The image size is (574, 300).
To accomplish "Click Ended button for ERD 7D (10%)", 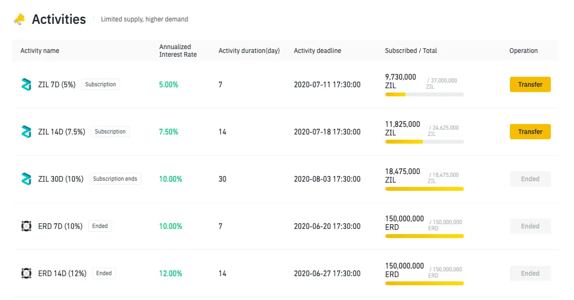I will coord(530,226).
